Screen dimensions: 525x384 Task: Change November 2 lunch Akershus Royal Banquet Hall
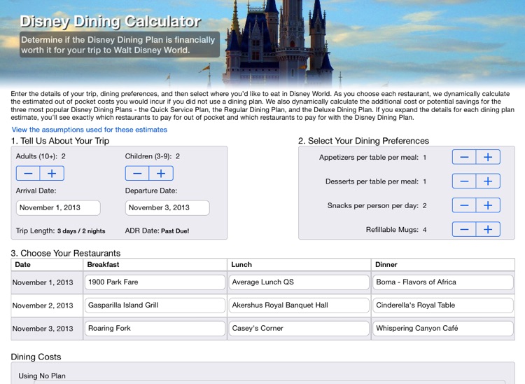click(299, 306)
